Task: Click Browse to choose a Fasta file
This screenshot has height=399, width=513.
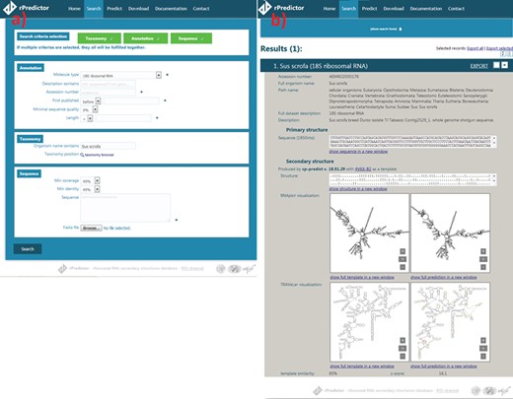Action: pyautogui.click(x=91, y=228)
